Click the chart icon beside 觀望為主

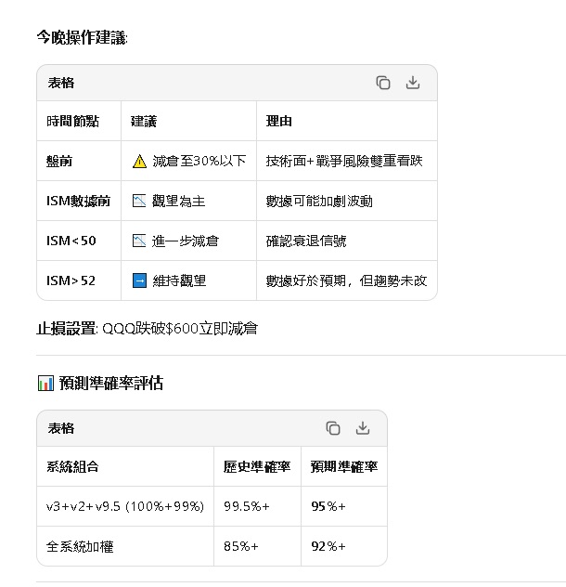(x=139, y=201)
